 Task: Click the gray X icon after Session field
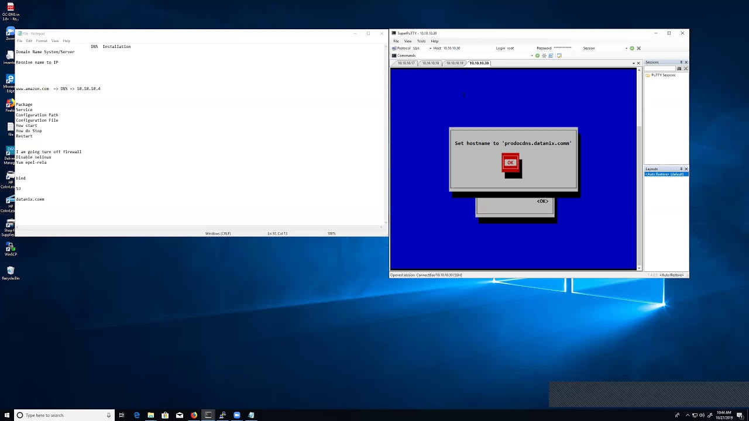click(638, 48)
